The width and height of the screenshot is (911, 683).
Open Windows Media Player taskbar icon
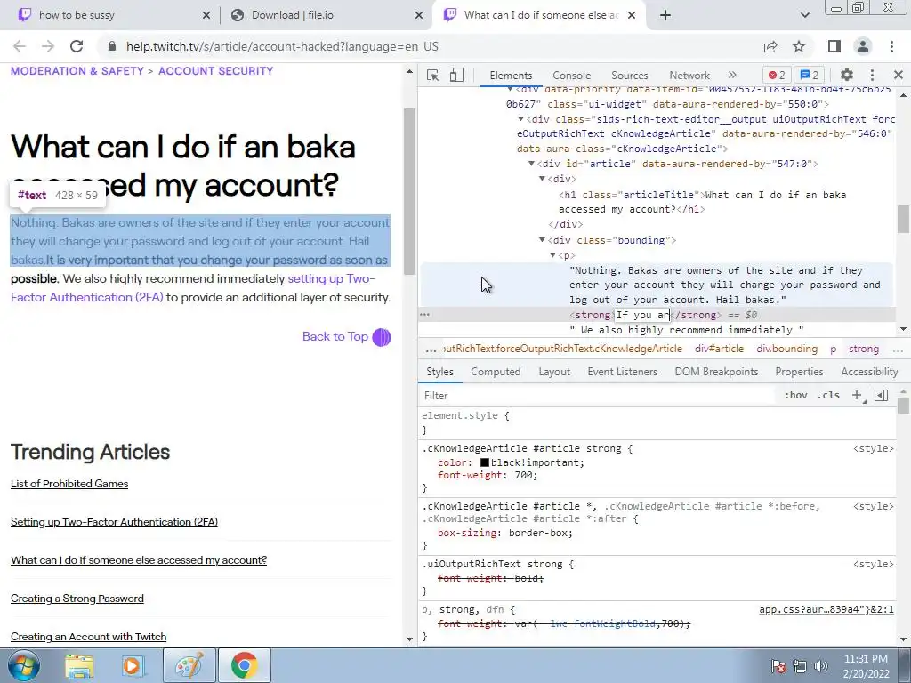click(132, 666)
